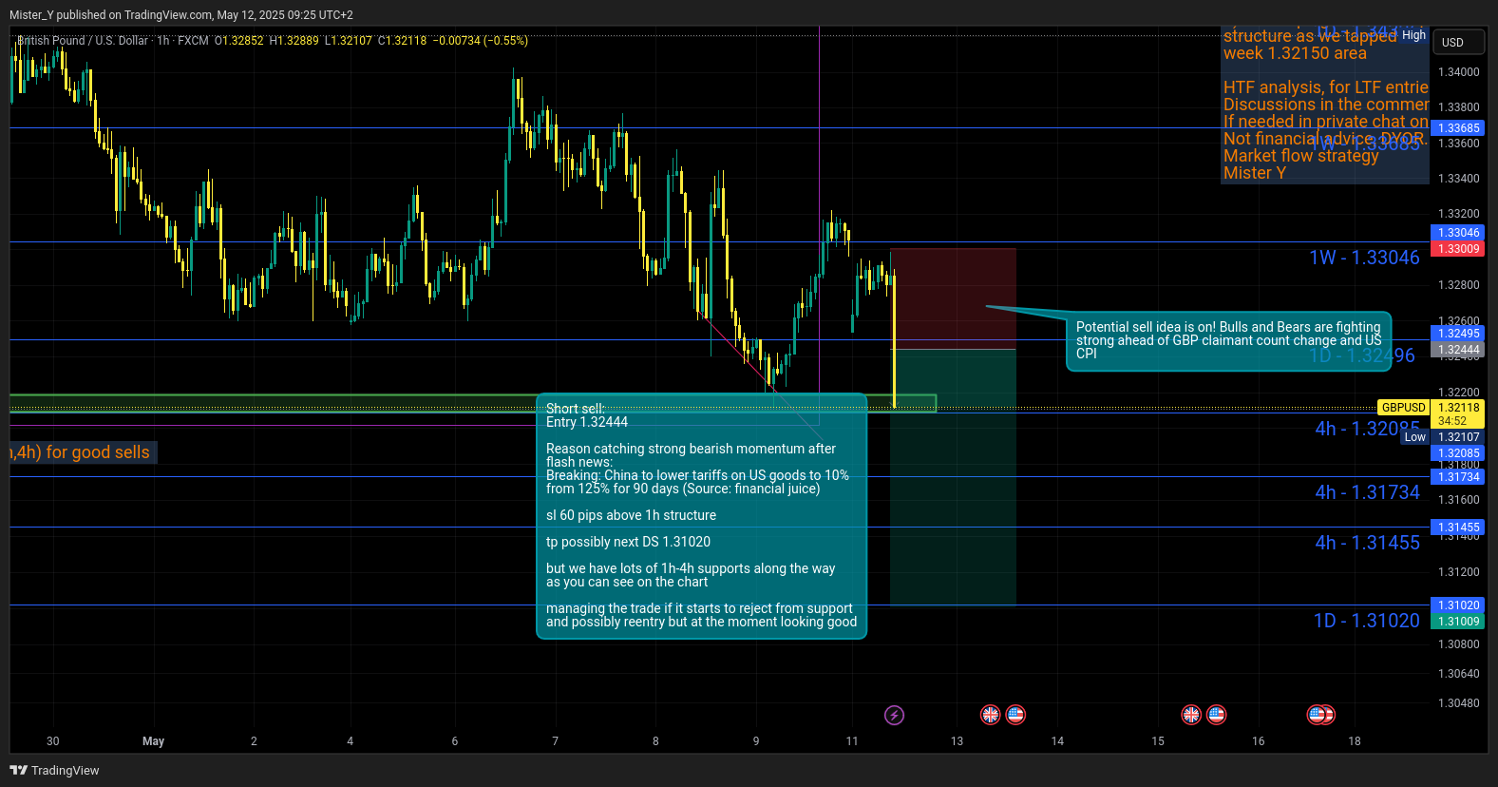Click the overlapping US flag events before date 18
This screenshot has height=787, width=1498.
(1321, 715)
